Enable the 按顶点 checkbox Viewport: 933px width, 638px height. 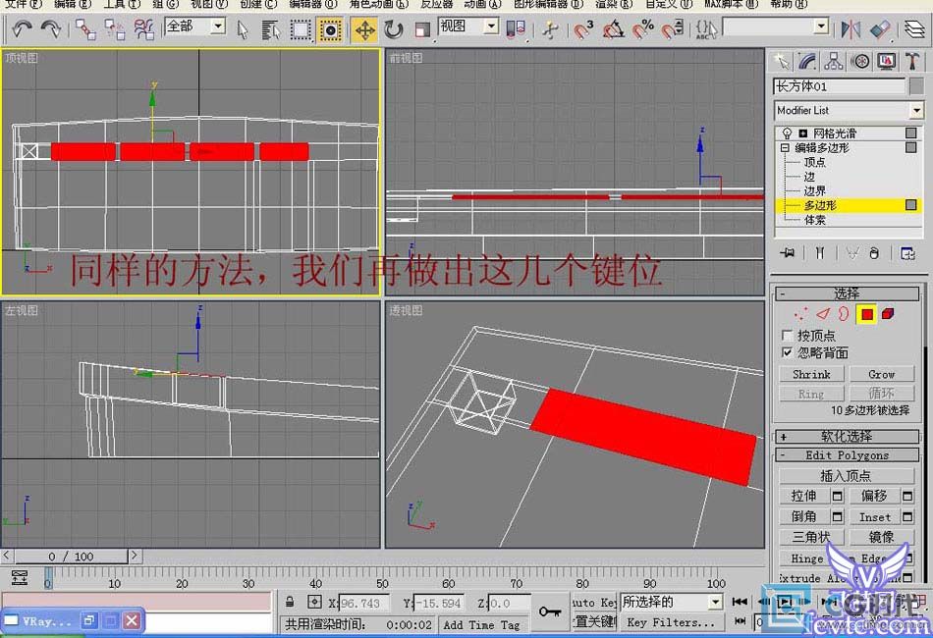click(x=788, y=336)
